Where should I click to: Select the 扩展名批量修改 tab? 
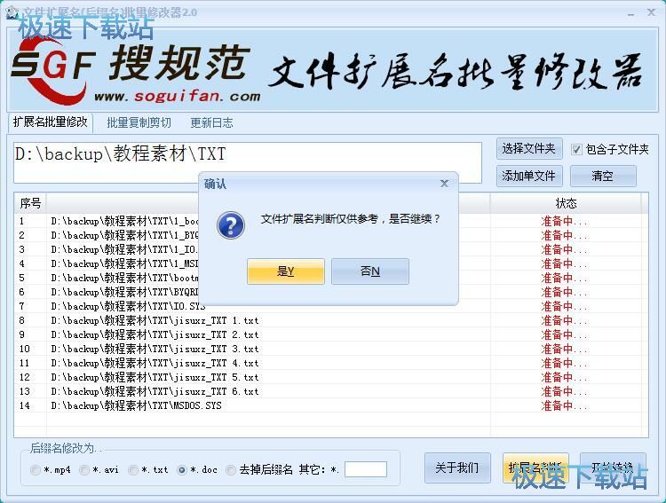pos(50,122)
